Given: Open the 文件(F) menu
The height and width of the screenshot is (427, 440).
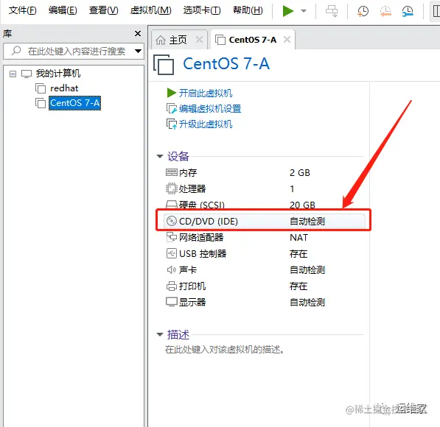Looking at the screenshot, I should pyautogui.click(x=22, y=10).
